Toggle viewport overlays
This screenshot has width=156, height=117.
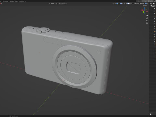[x=121, y=3]
